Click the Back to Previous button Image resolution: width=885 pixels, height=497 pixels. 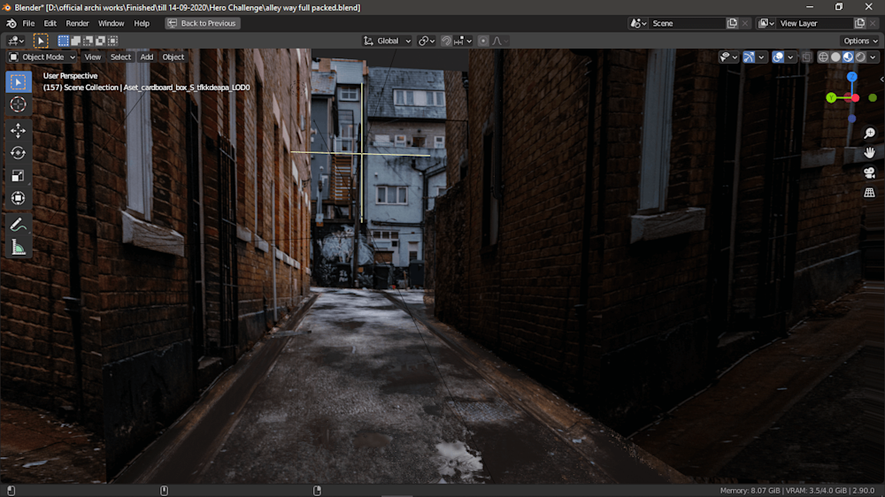[x=203, y=23]
